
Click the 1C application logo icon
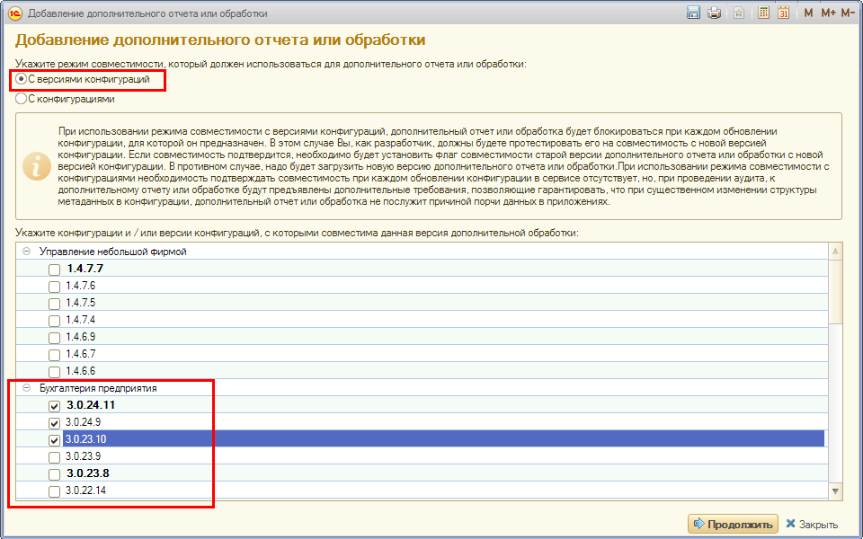coord(15,13)
